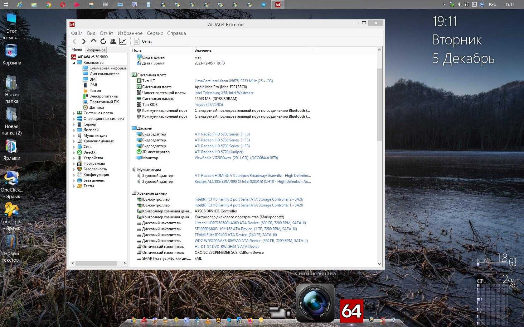Screen dimensions: 524x327
Task: Open the Файл menu
Action: click(x=77, y=33)
